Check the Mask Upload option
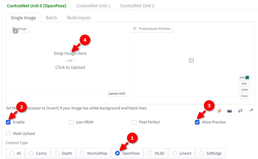The image size is (258, 159). 8,133
